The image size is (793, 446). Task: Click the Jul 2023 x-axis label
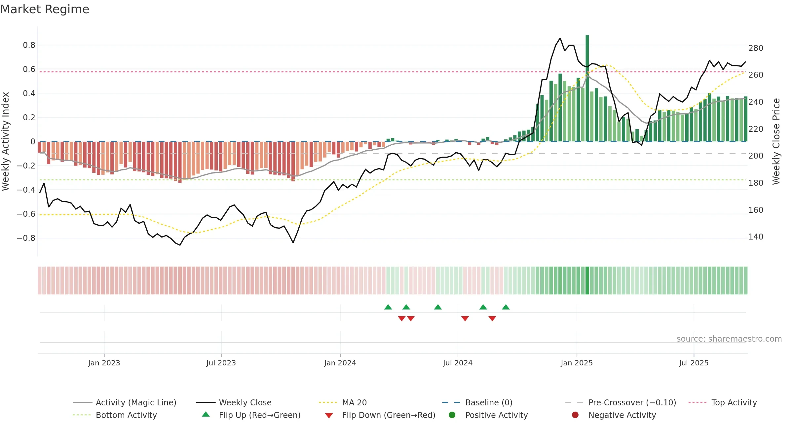[x=221, y=363]
